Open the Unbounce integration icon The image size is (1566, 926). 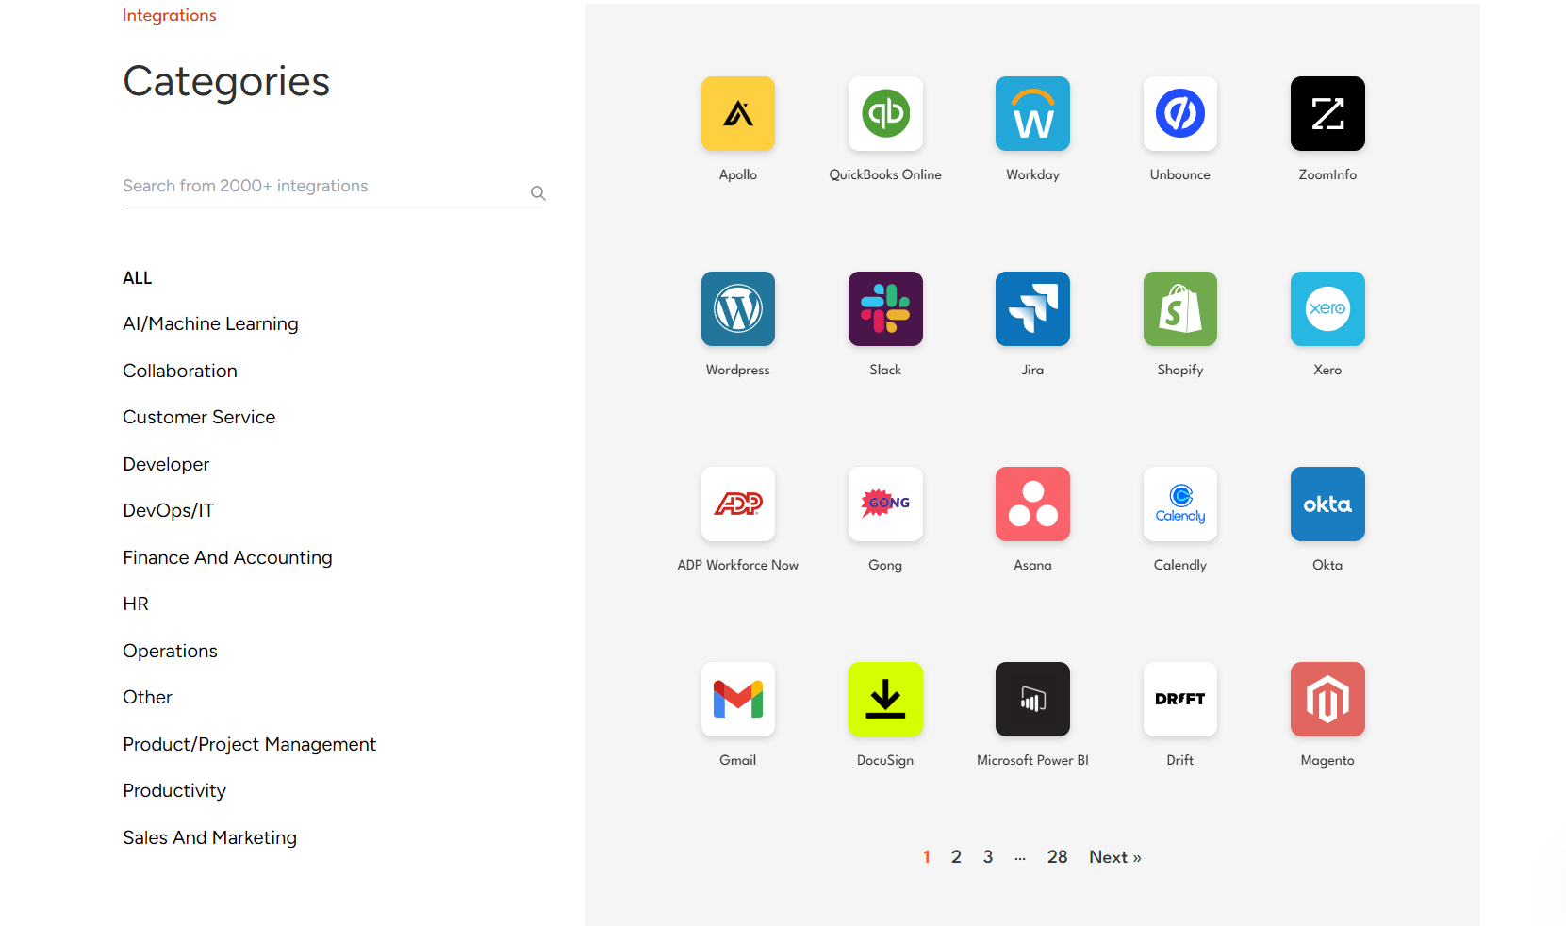pyautogui.click(x=1180, y=113)
